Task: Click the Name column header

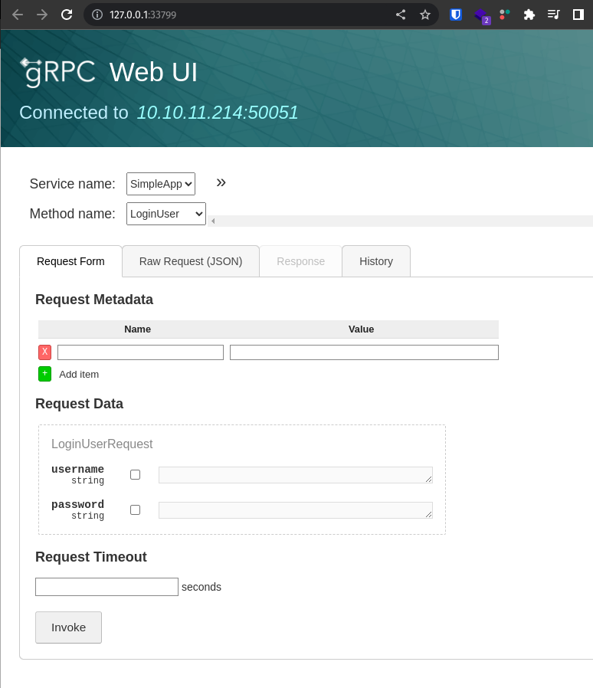Action: pyautogui.click(x=137, y=329)
